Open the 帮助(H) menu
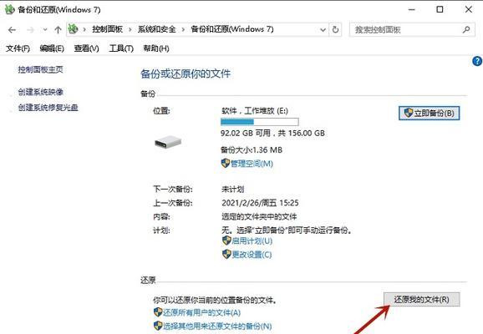The image size is (483, 334). point(156,48)
